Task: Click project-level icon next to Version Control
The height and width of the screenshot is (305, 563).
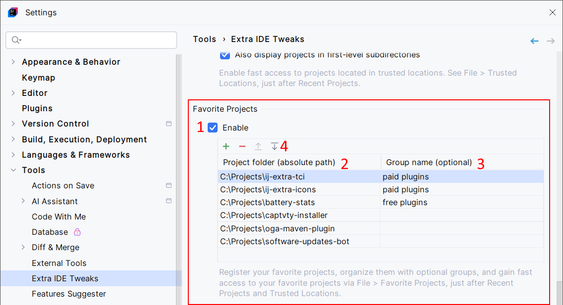Action: 169,124
